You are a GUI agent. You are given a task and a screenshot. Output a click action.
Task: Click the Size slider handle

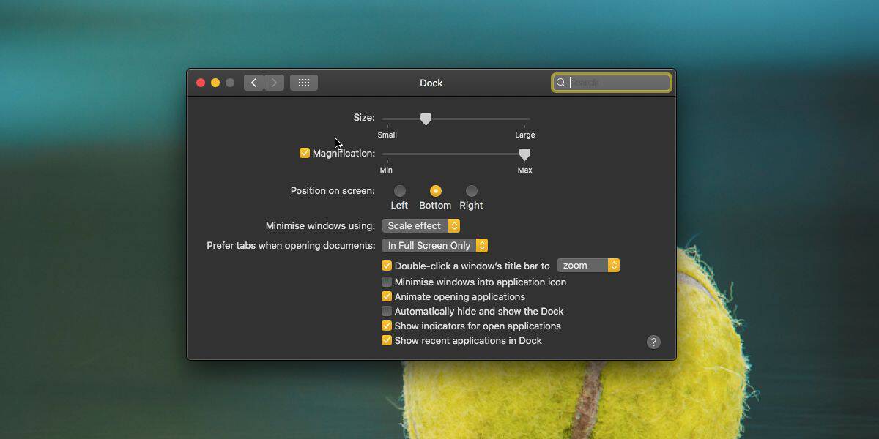426,119
